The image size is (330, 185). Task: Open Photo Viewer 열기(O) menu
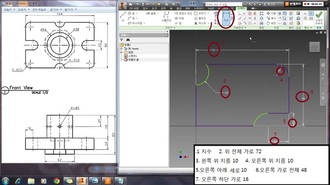pos(70,10)
